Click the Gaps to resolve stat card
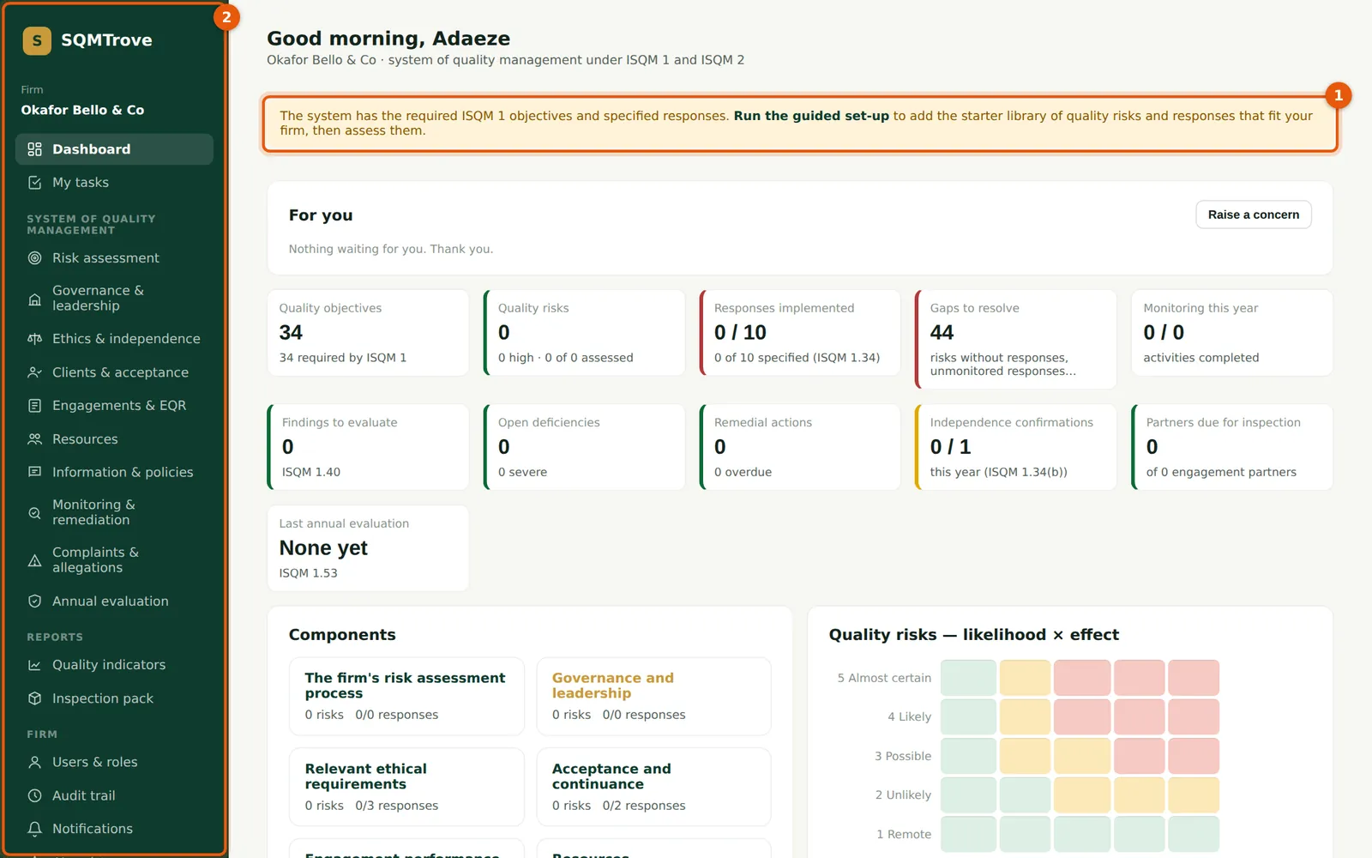This screenshot has width=1372, height=858. click(x=1015, y=339)
